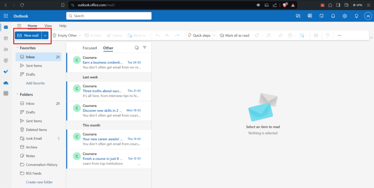
Task: Open the Inbox under Favorites
Action: 38,57
